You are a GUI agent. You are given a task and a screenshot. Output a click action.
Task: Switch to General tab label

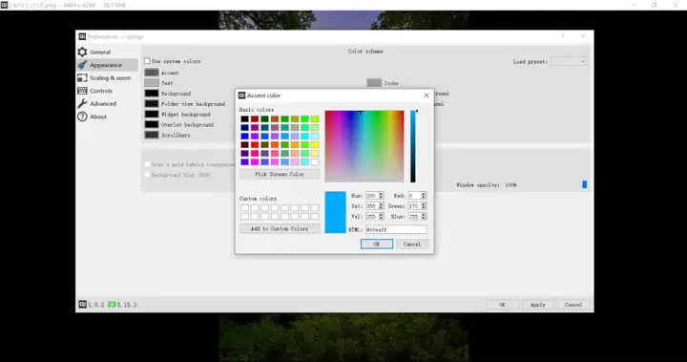pos(100,53)
